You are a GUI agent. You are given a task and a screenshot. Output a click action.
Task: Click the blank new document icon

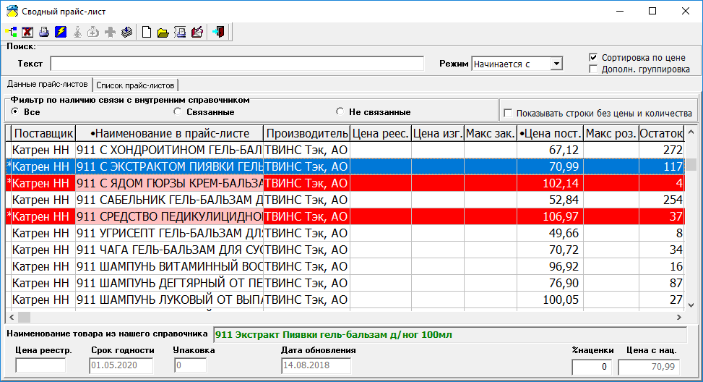coord(147,32)
